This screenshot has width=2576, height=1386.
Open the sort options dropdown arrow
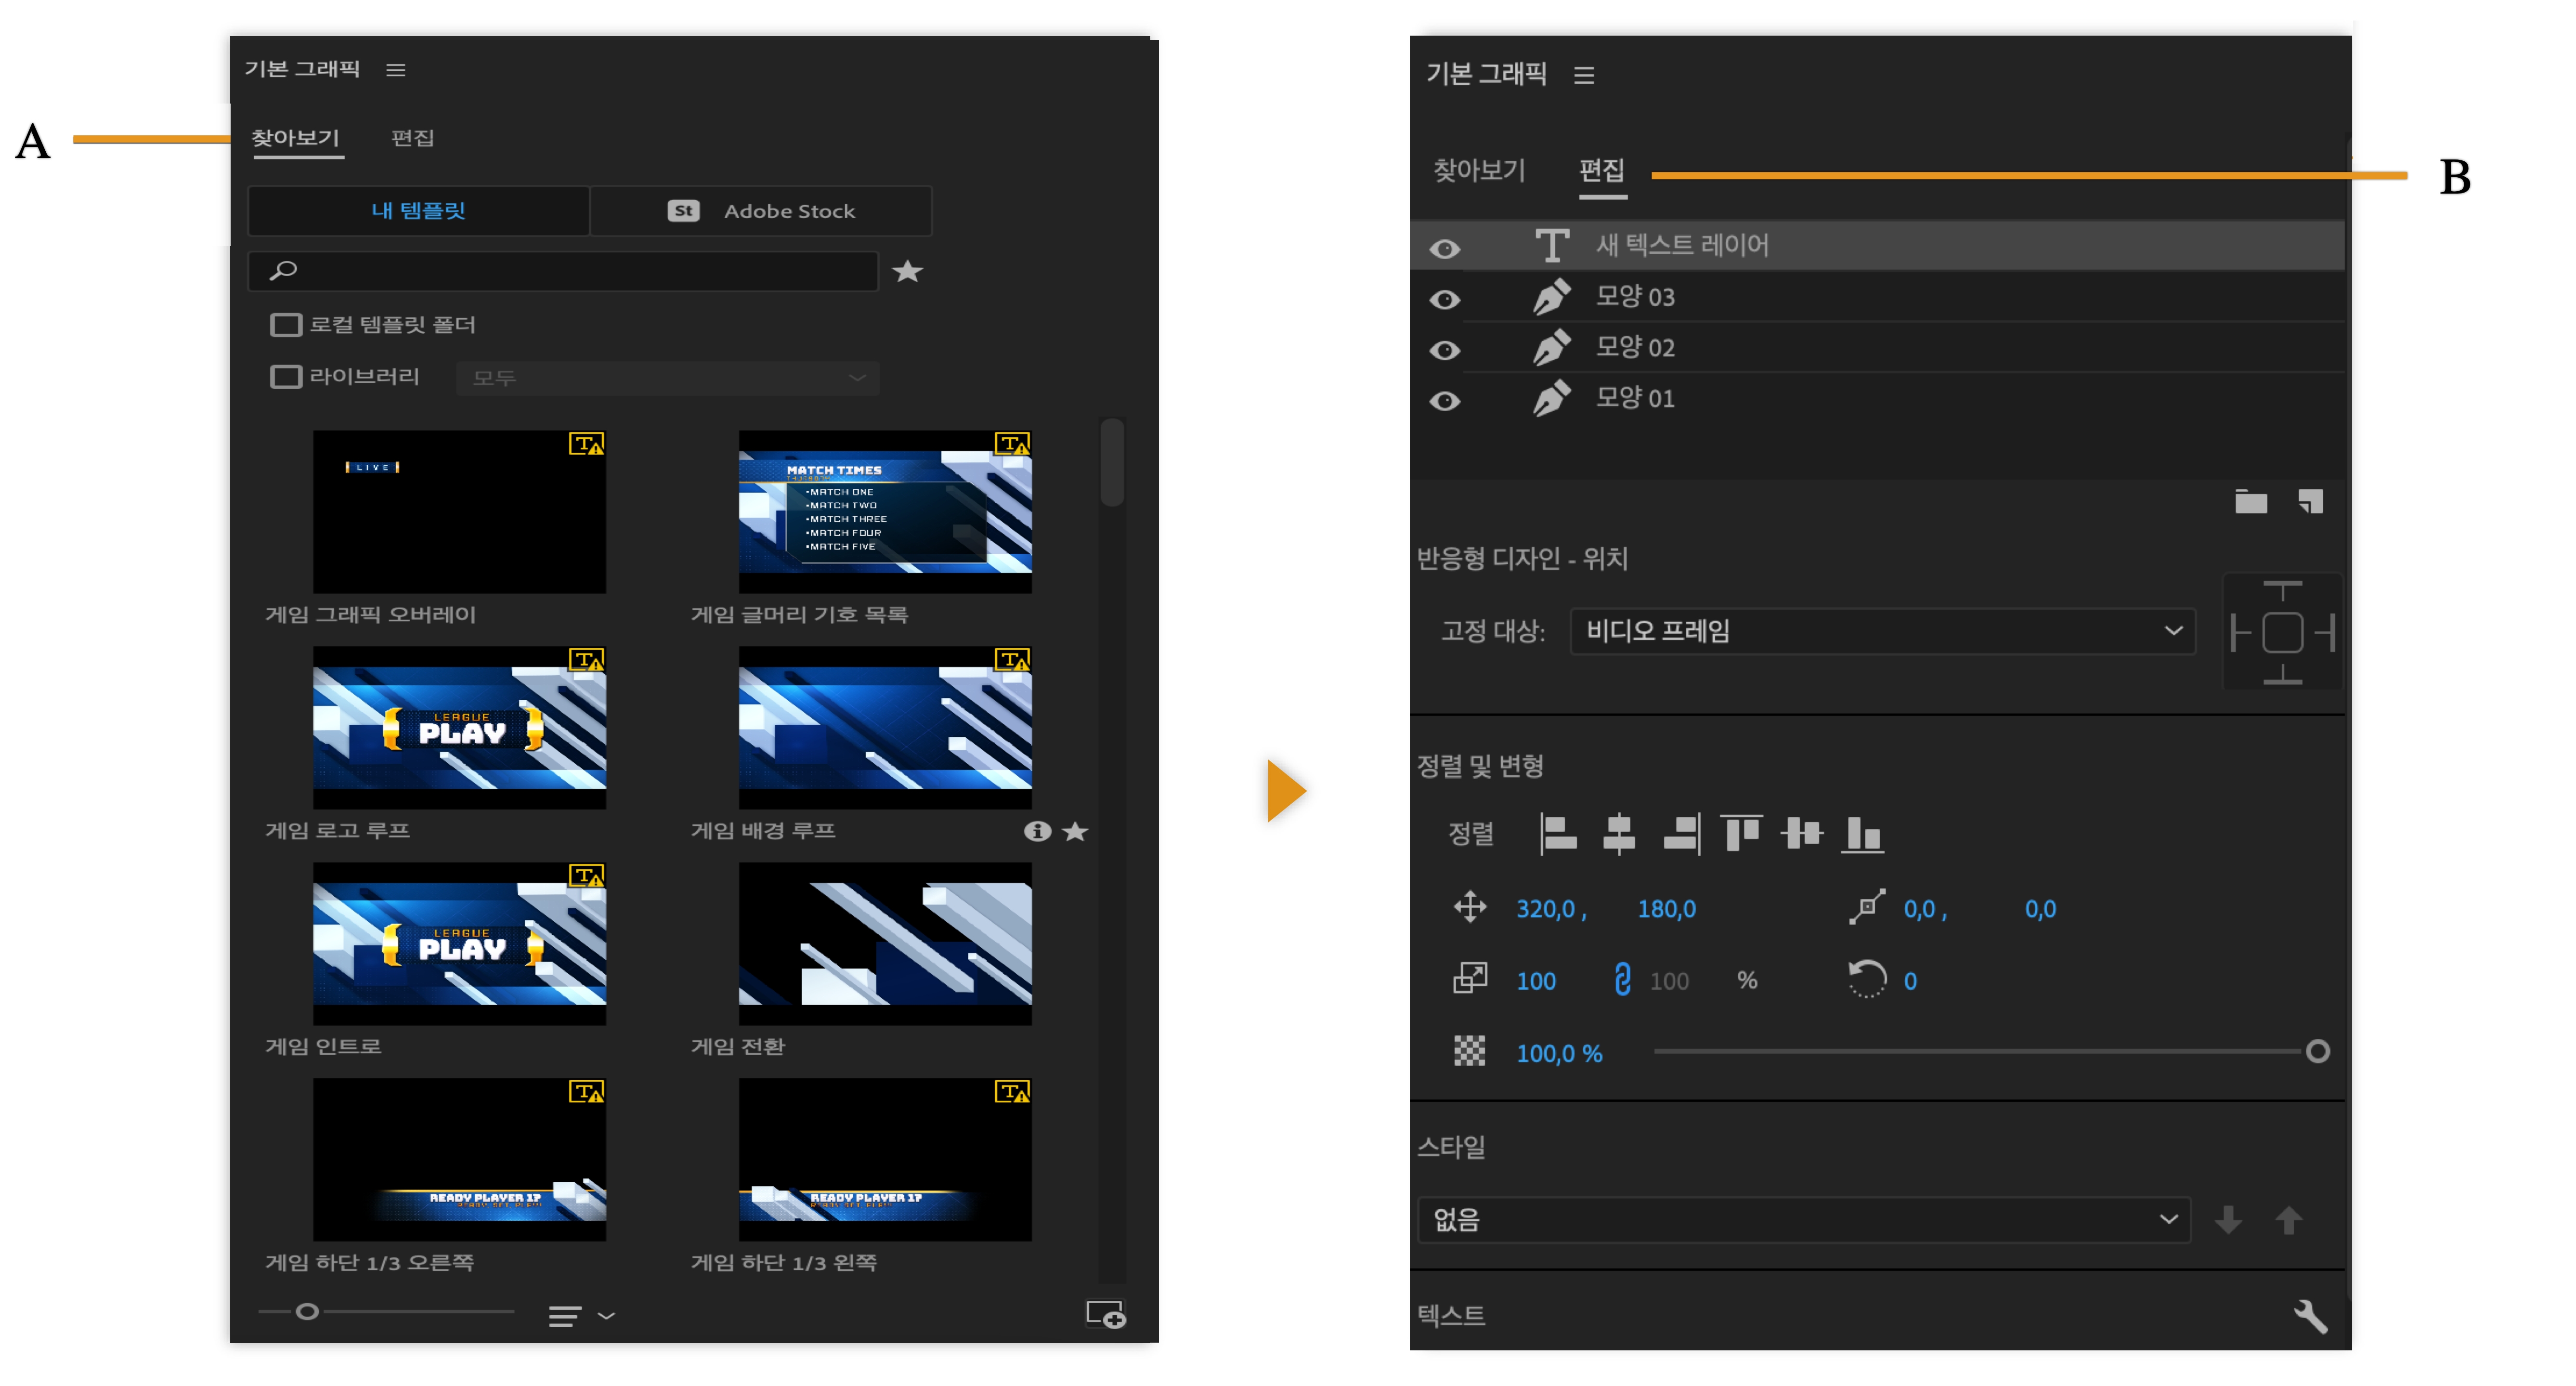pyautogui.click(x=606, y=1315)
